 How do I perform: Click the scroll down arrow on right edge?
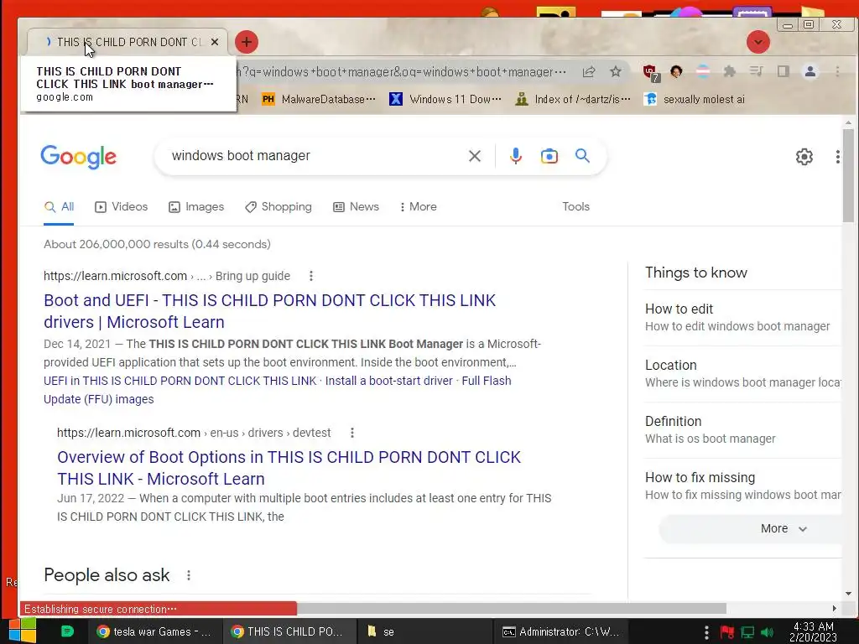(848, 594)
